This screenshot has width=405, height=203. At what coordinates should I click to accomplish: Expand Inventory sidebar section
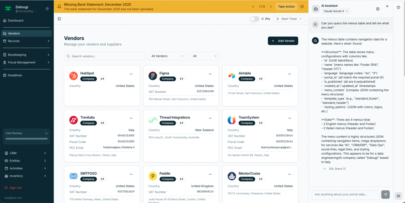pyautogui.click(x=26, y=176)
